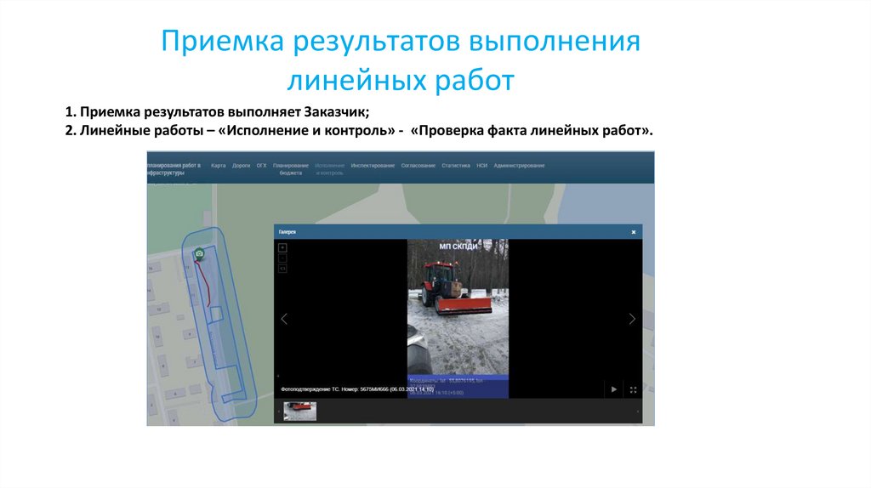Open the НСИ menu item
This screenshot has width=871, height=488.
[x=481, y=166]
